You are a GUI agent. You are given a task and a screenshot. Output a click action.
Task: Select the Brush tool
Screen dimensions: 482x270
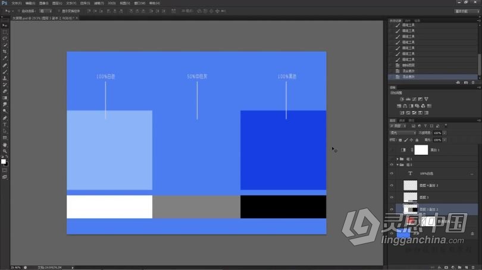[x=5, y=72]
